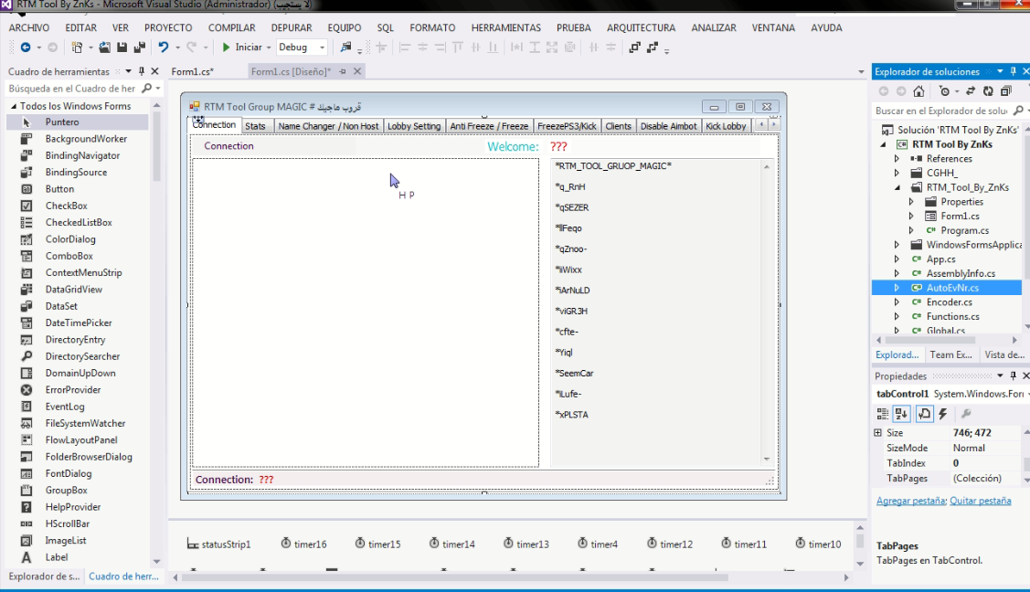Click the Open File toolbar icon
Viewport: 1030px width, 592px height.
pos(104,48)
